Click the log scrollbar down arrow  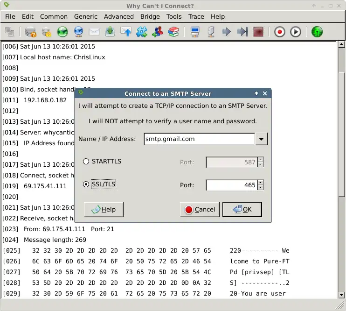point(341,295)
